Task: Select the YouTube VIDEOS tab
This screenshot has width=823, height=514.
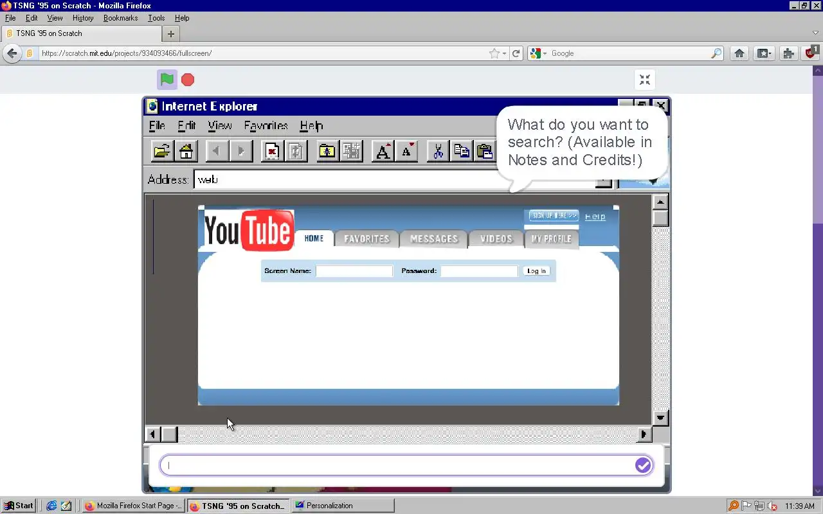Action: point(496,238)
